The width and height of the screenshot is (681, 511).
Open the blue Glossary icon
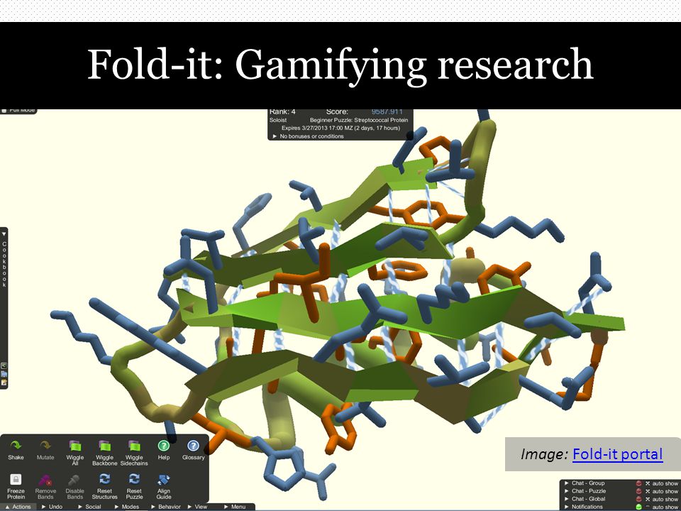[193, 446]
